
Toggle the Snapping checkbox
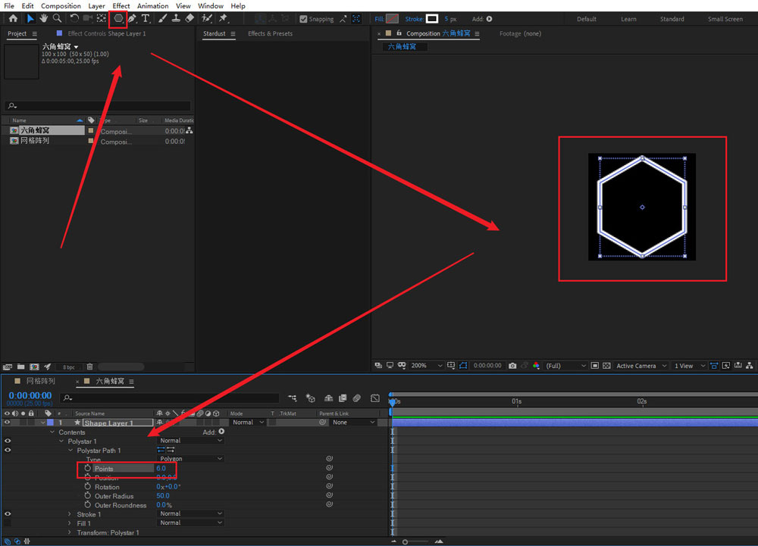(x=304, y=19)
